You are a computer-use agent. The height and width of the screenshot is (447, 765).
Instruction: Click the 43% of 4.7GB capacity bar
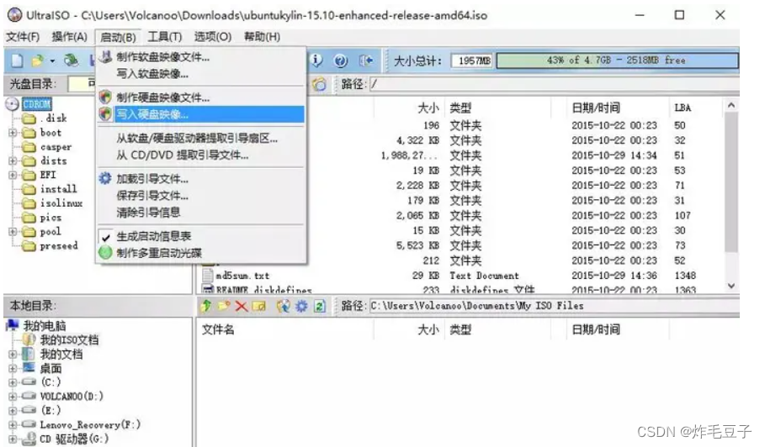click(617, 60)
